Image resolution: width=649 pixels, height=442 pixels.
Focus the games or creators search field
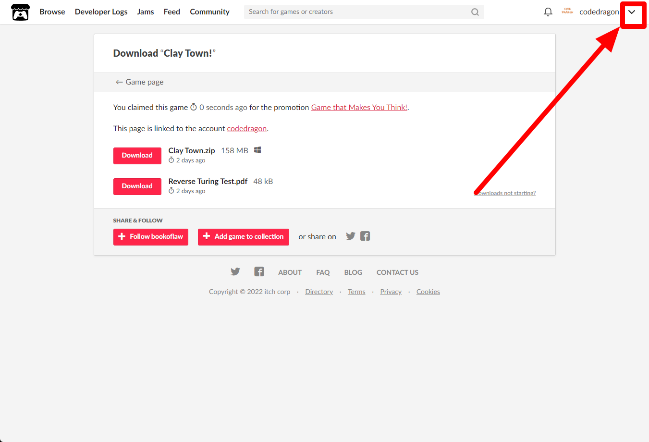tap(364, 12)
